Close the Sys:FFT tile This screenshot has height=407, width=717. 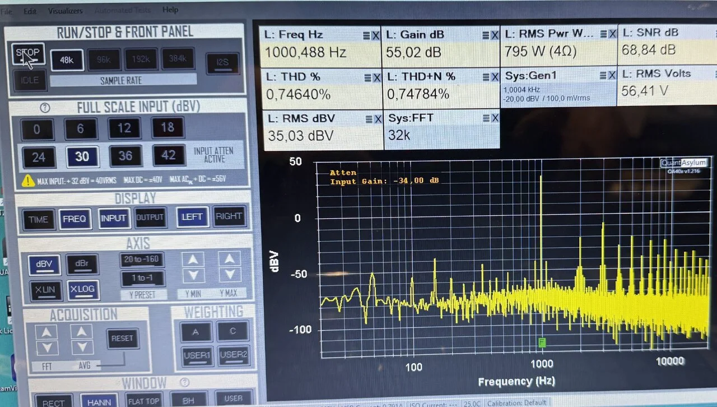[x=495, y=118]
